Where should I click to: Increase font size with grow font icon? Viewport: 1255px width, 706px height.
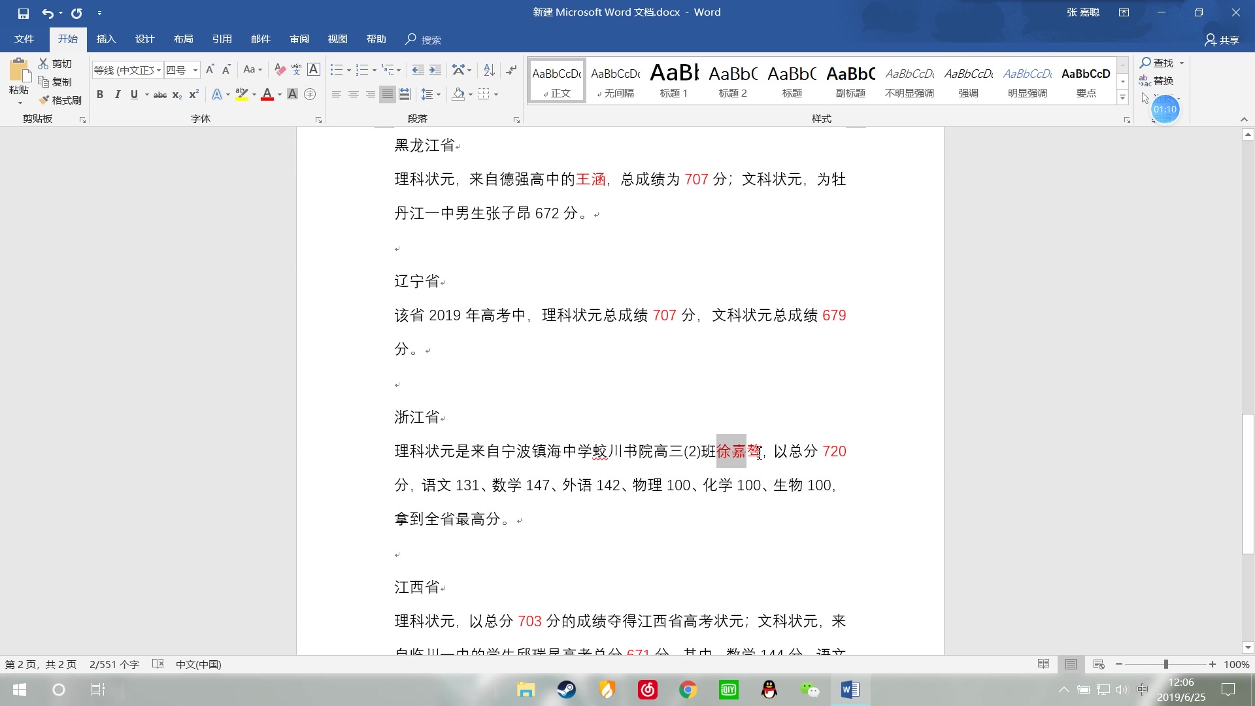pyautogui.click(x=210, y=69)
